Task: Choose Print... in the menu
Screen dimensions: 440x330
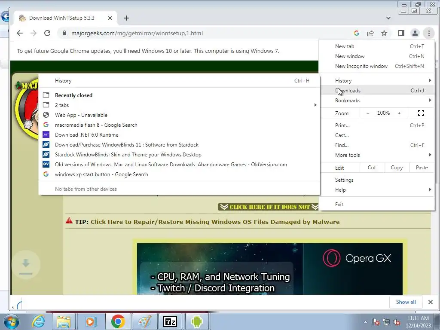Action: tap(377, 125)
